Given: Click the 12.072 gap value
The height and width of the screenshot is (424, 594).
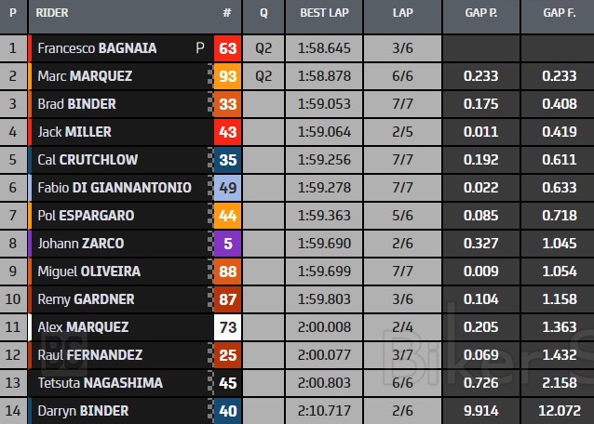Looking at the screenshot, I should pos(560,411).
